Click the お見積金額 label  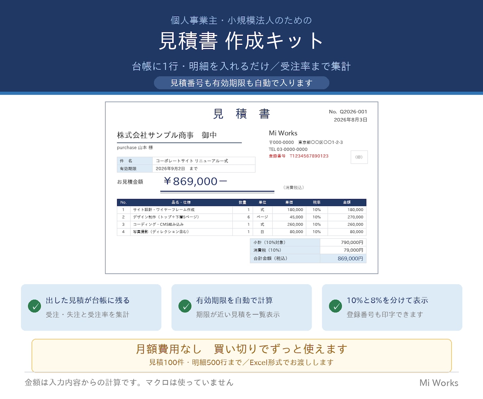click(x=130, y=182)
